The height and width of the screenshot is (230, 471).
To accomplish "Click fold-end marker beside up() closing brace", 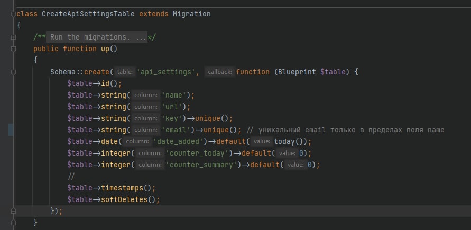I will tap(13, 223).
